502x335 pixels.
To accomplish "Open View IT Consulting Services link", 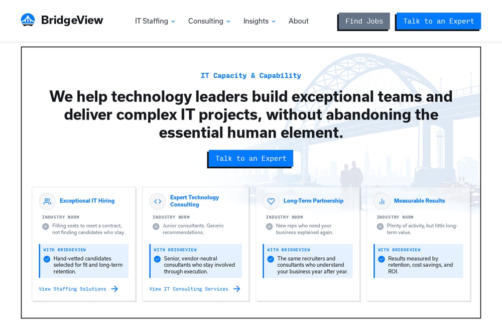I will pyautogui.click(x=189, y=289).
